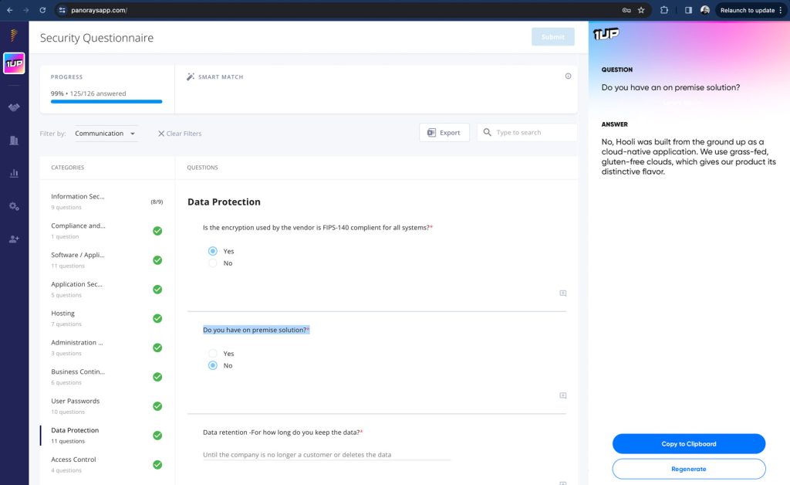
Task: Select the Data Protection category
Action: [74, 430]
